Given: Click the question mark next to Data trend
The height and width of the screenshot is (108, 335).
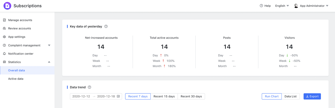Looking at the screenshot, I should [90, 87].
